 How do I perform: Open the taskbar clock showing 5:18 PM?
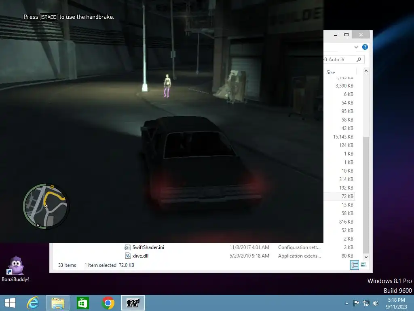tap(396, 303)
